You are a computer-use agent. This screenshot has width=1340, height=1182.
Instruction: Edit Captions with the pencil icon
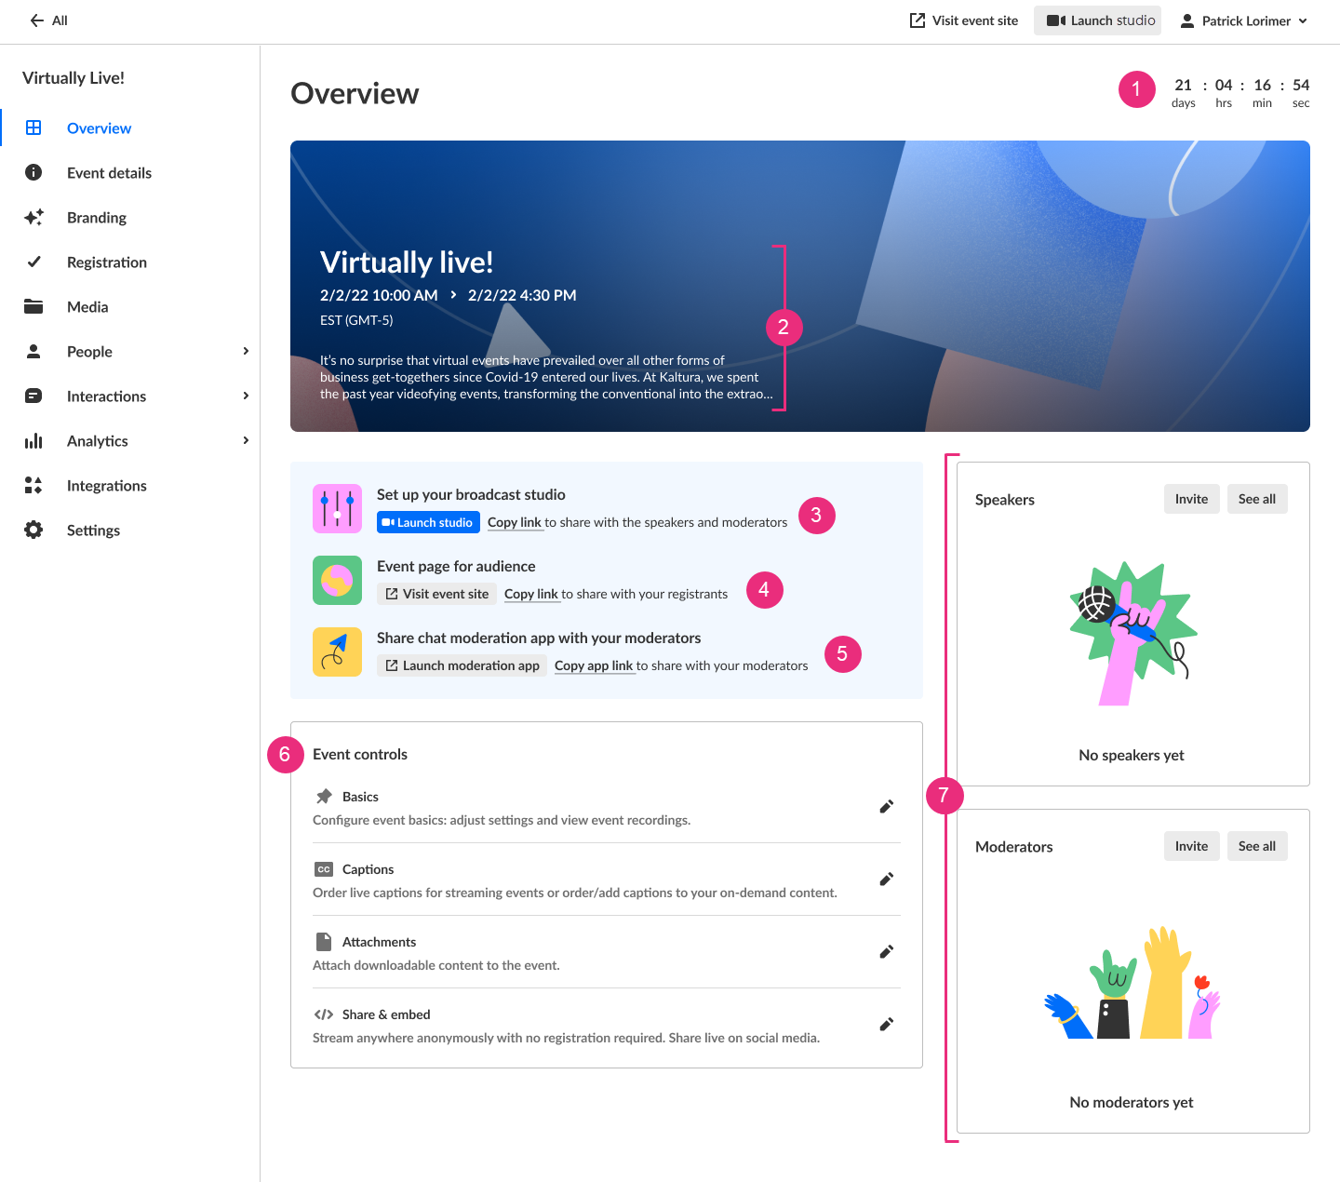887,880
